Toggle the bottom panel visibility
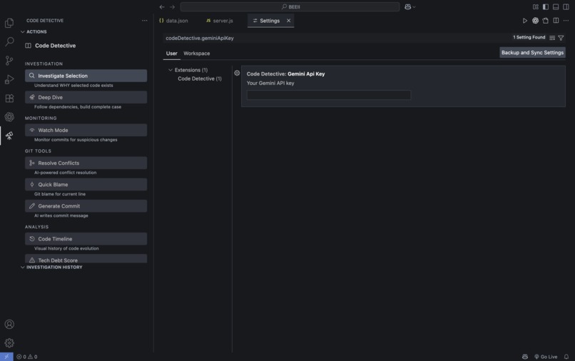This screenshot has height=361, width=575. 556,6
